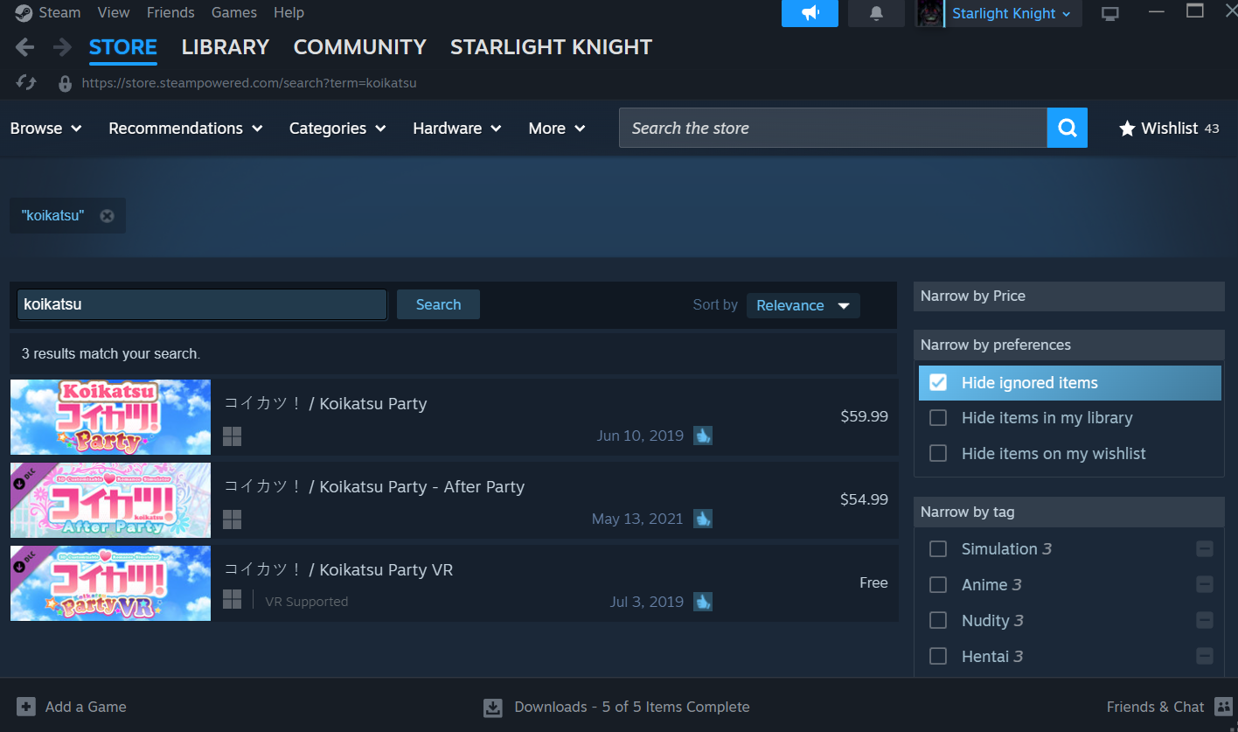Collapse the Narrow by tag section

[1069, 512]
